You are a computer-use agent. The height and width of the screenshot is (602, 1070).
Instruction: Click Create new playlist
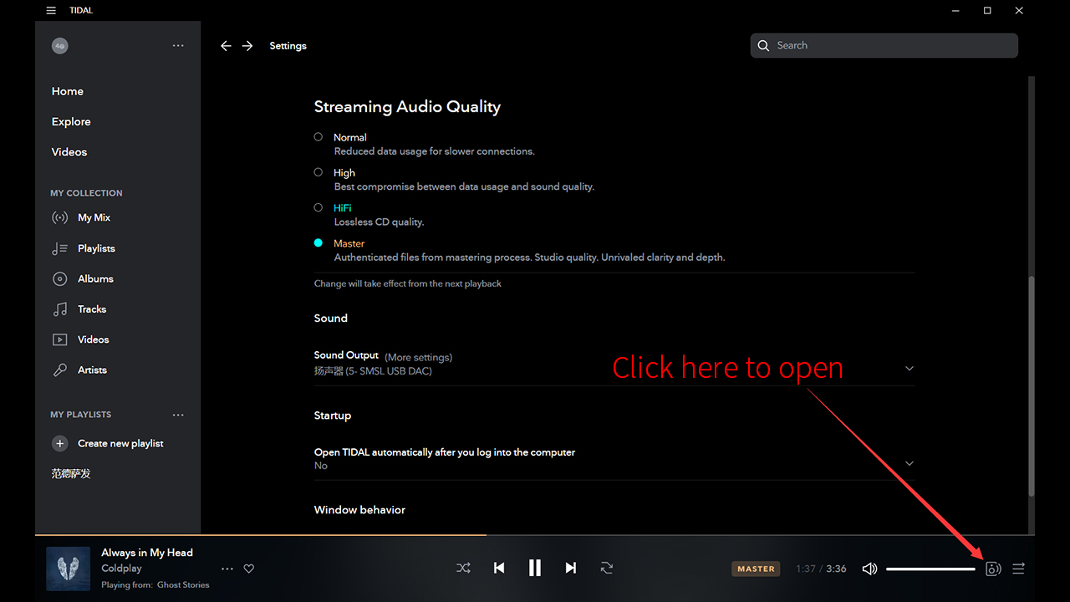point(120,443)
